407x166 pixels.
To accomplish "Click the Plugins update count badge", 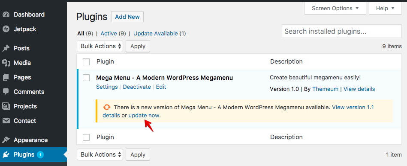I will [x=40, y=154].
